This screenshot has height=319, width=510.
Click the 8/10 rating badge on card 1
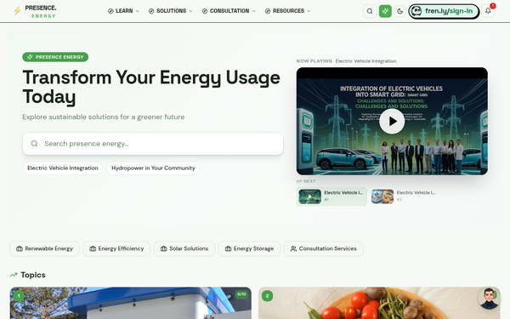point(241,294)
